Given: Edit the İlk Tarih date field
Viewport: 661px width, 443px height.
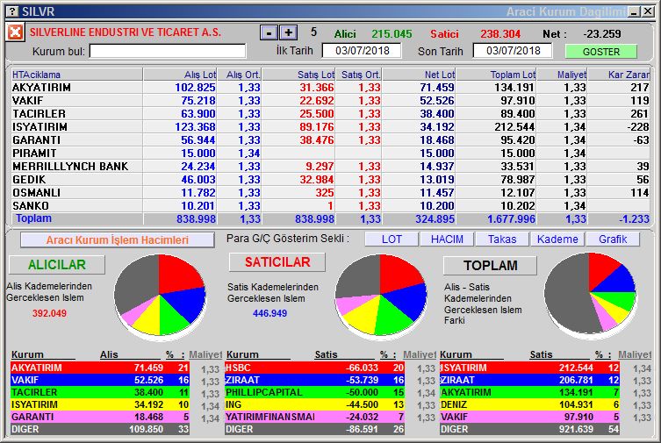Looking at the screenshot, I should coord(362,51).
